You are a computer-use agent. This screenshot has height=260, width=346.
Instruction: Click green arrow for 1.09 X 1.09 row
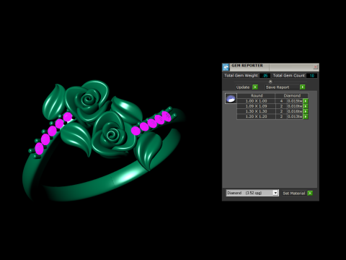306,106
